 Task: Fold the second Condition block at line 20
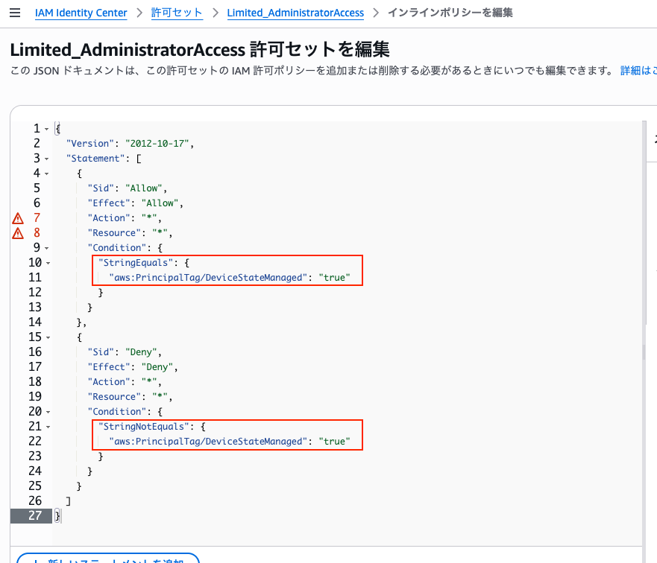point(46,412)
